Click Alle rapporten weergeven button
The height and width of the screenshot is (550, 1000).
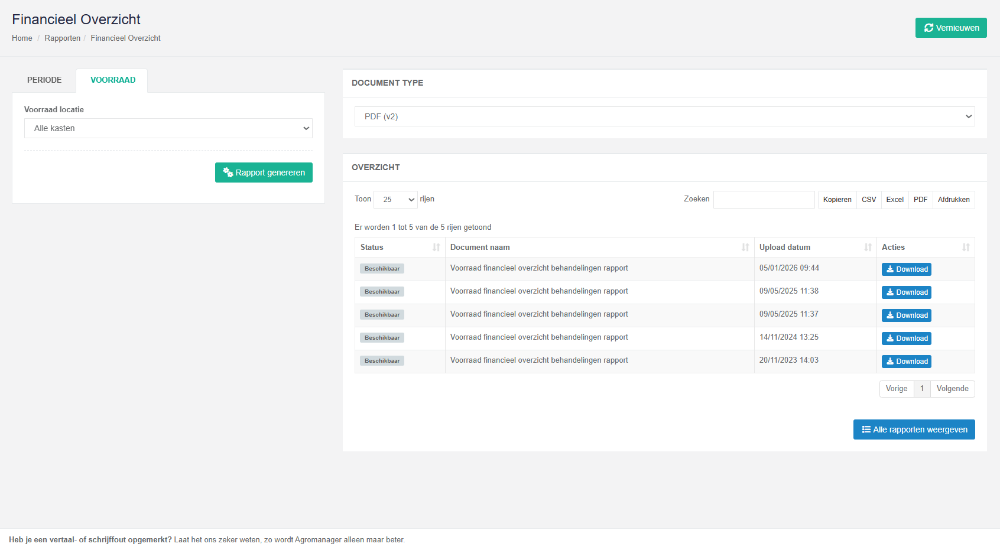click(x=914, y=429)
